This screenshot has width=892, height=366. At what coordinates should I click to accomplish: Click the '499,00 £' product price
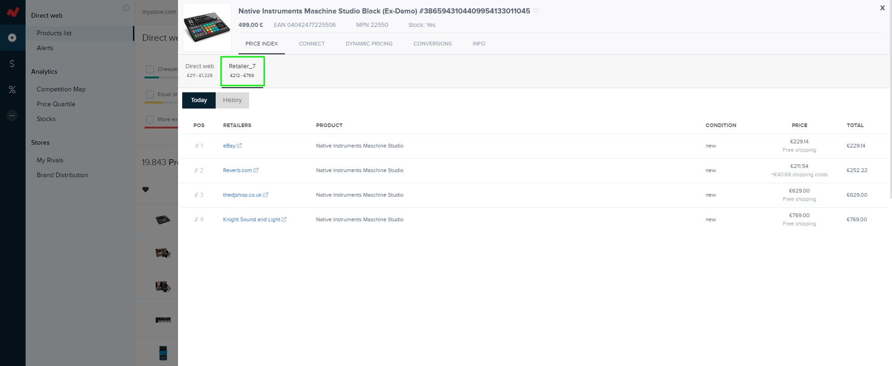click(251, 25)
